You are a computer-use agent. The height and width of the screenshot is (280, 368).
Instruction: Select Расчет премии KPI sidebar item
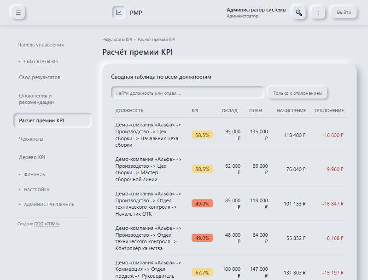click(x=53, y=120)
